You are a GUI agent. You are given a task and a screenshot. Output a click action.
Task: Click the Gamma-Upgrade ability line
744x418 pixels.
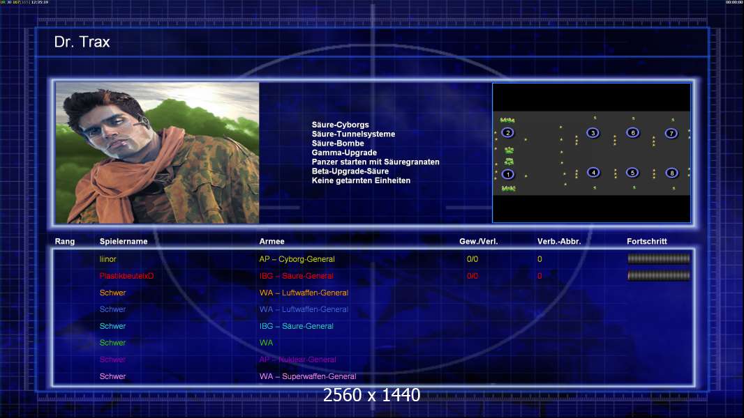point(344,153)
